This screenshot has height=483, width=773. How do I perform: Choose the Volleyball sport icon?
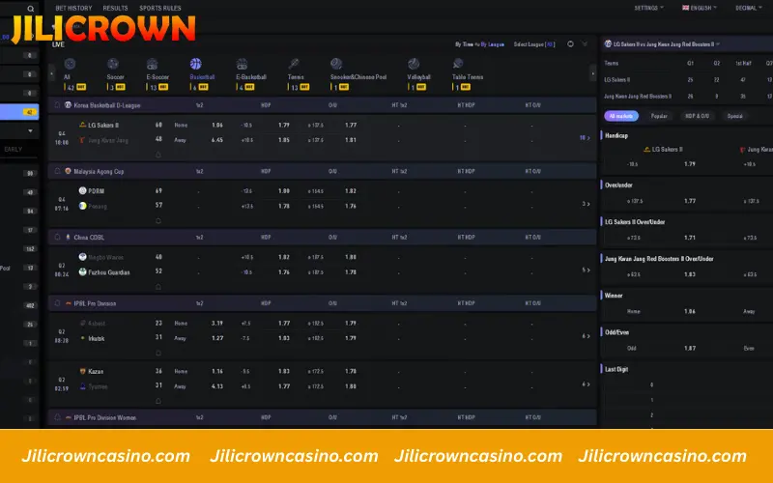click(414, 64)
